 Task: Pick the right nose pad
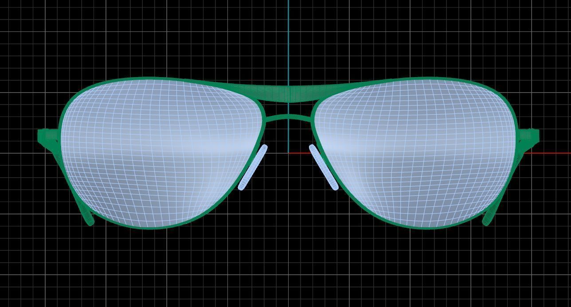point(324,167)
